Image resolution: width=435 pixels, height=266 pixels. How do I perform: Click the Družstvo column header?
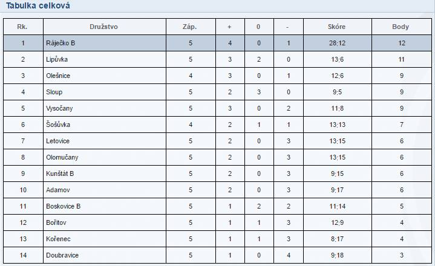(x=103, y=27)
